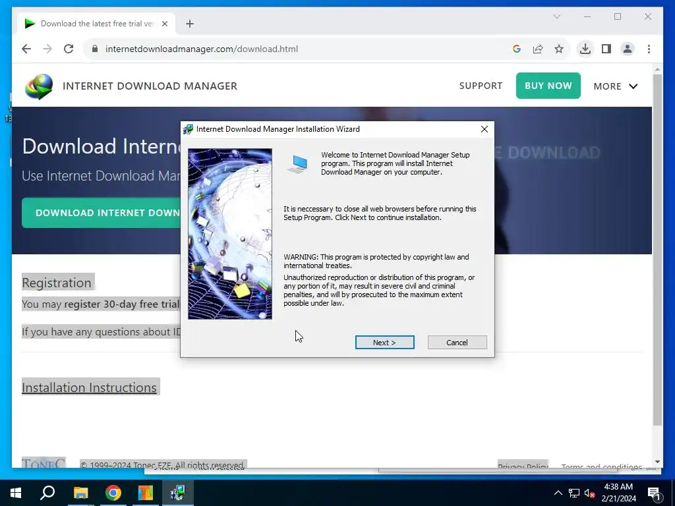Click the Tonec footer logo
Image resolution: width=675 pixels, height=506 pixels.
[44, 463]
